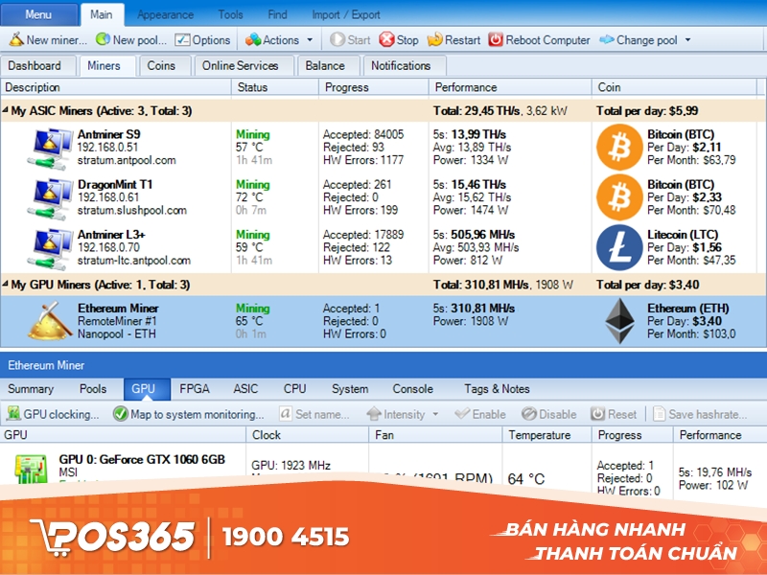Sort by the Status column header

tap(275, 87)
